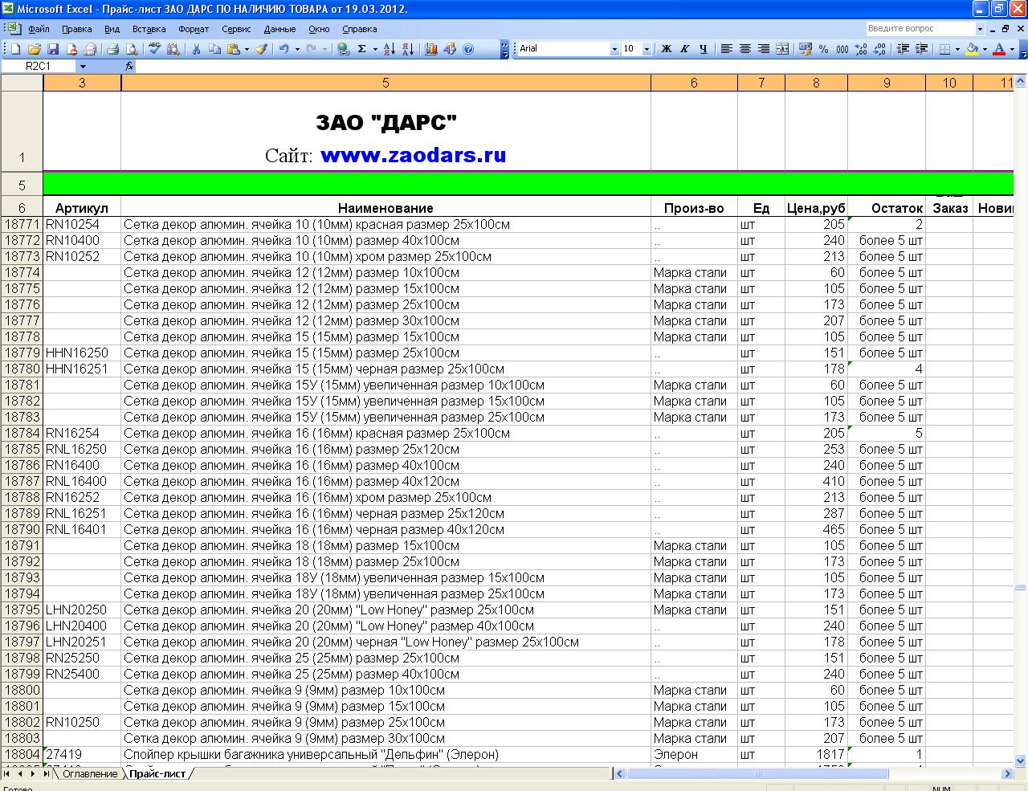1028x791 pixels.
Task: Decrease indent of the cell
Action: 903,49
